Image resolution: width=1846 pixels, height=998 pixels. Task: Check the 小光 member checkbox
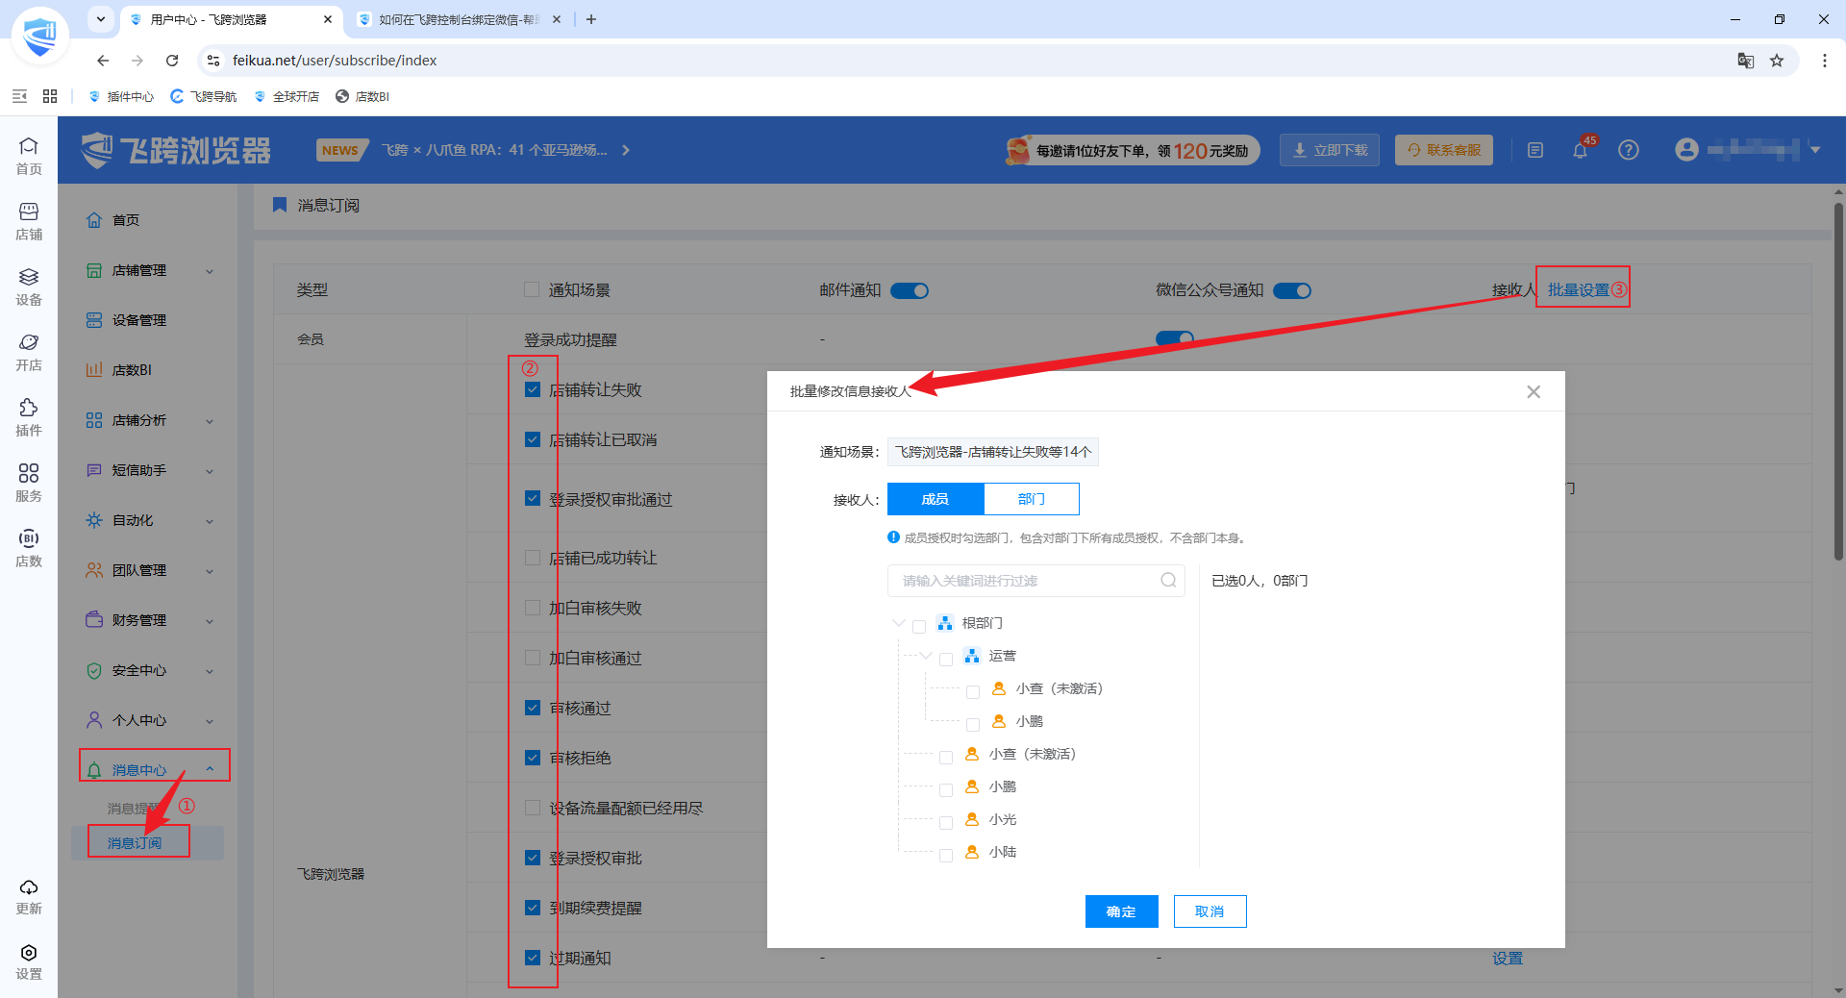946,822
